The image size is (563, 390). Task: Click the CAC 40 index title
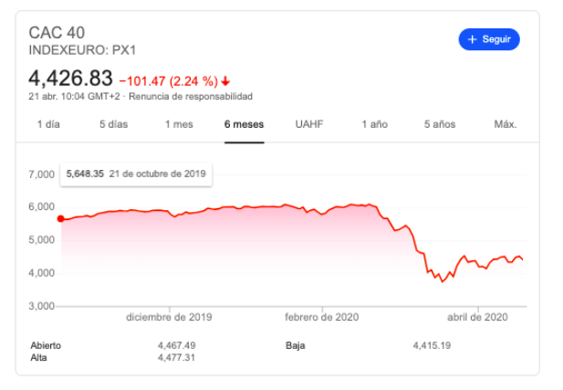tap(57, 33)
